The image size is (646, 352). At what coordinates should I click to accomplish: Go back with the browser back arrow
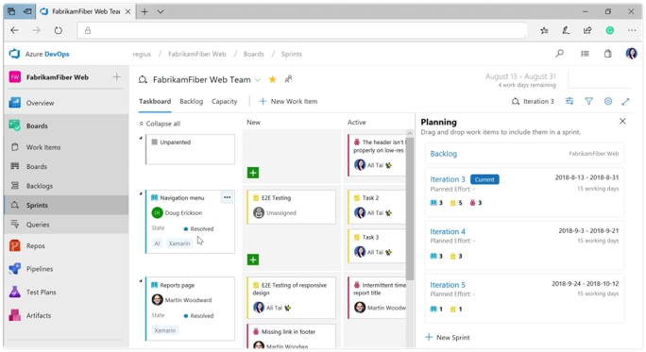click(14, 30)
